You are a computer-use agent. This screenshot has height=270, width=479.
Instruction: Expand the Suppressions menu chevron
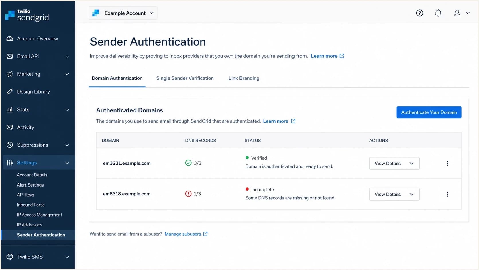tap(67, 145)
